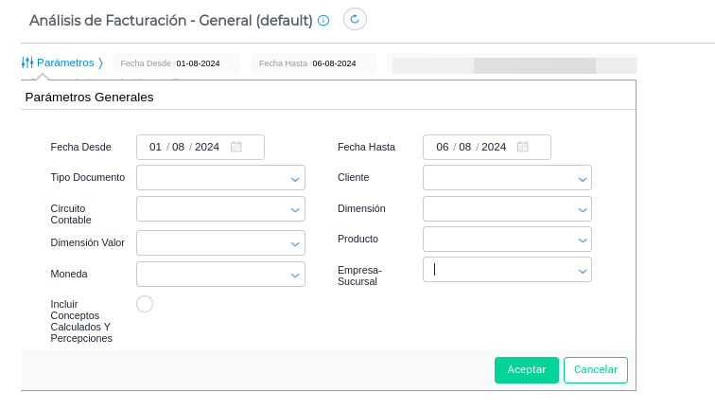Open the Fecha Hasta calendar picker
This screenshot has height=410, width=715.
pyautogui.click(x=522, y=147)
